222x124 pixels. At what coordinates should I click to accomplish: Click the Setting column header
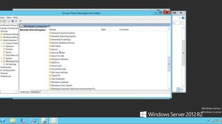pos(72,30)
